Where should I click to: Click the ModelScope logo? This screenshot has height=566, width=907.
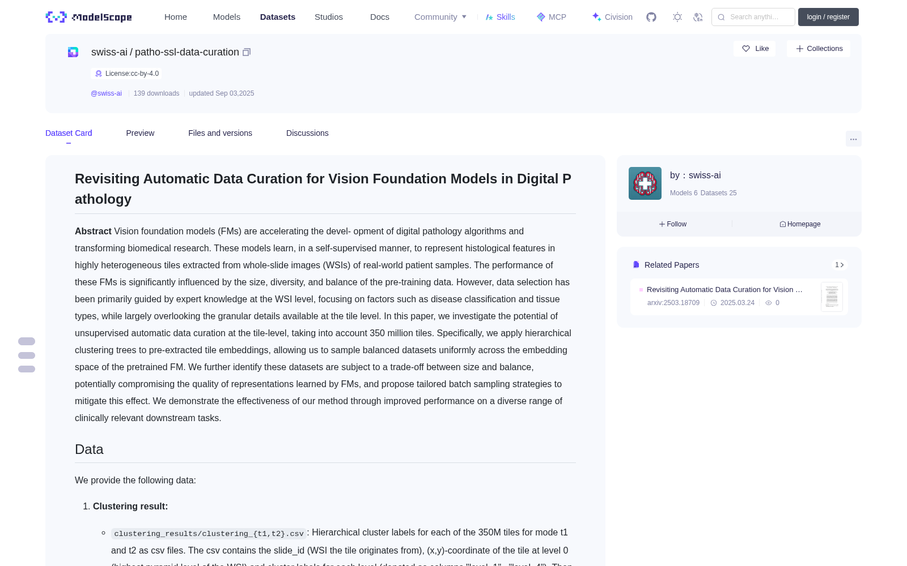(89, 17)
